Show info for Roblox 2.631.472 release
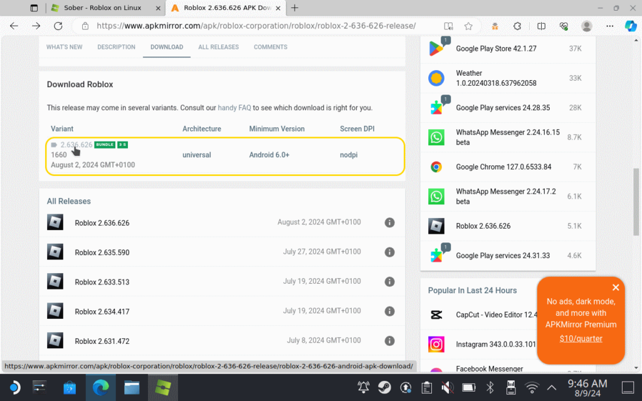The width and height of the screenshot is (642, 401). (x=389, y=340)
